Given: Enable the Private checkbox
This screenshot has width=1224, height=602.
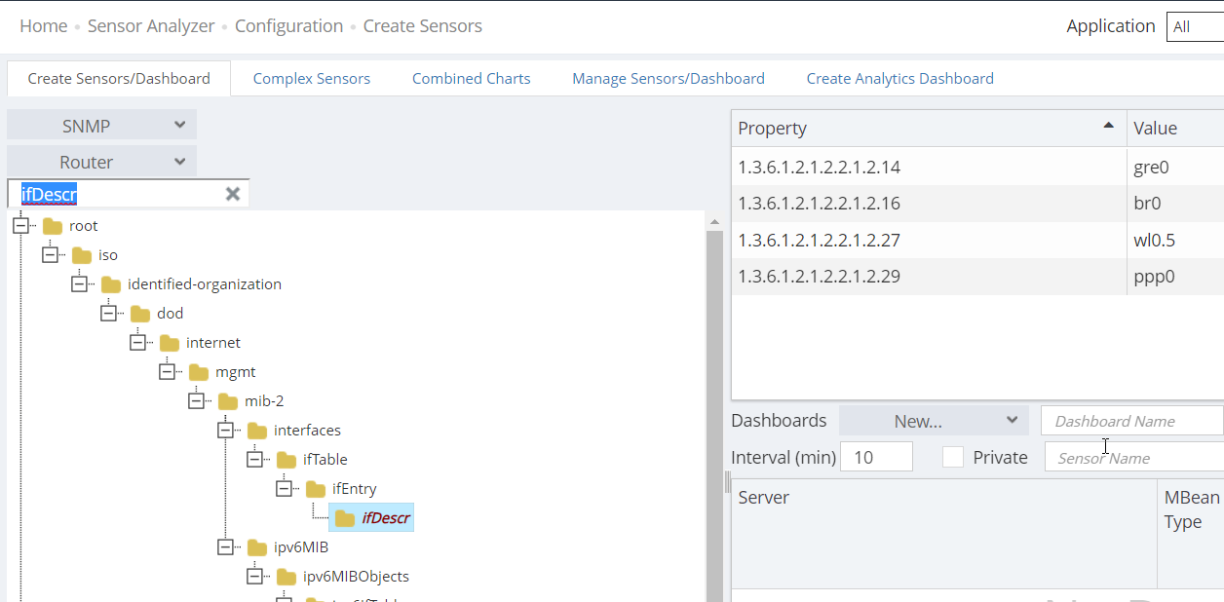Looking at the screenshot, I should coord(953,457).
